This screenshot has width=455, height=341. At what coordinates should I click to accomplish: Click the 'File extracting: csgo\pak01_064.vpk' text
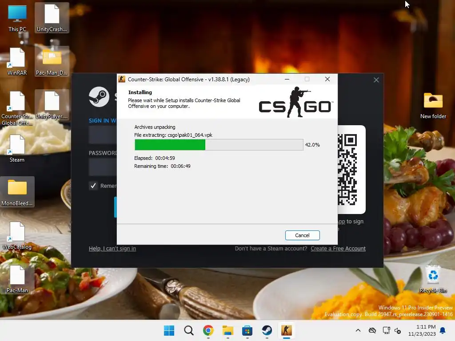click(173, 135)
